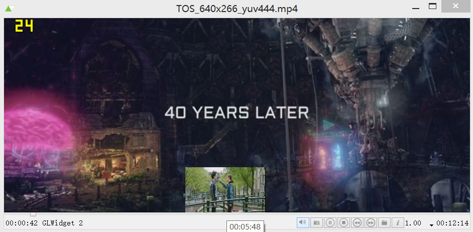The height and width of the screenshot is (232, 473).
Task: Maximize the player window
Action: pyautogui.click(x=432, y=7)
